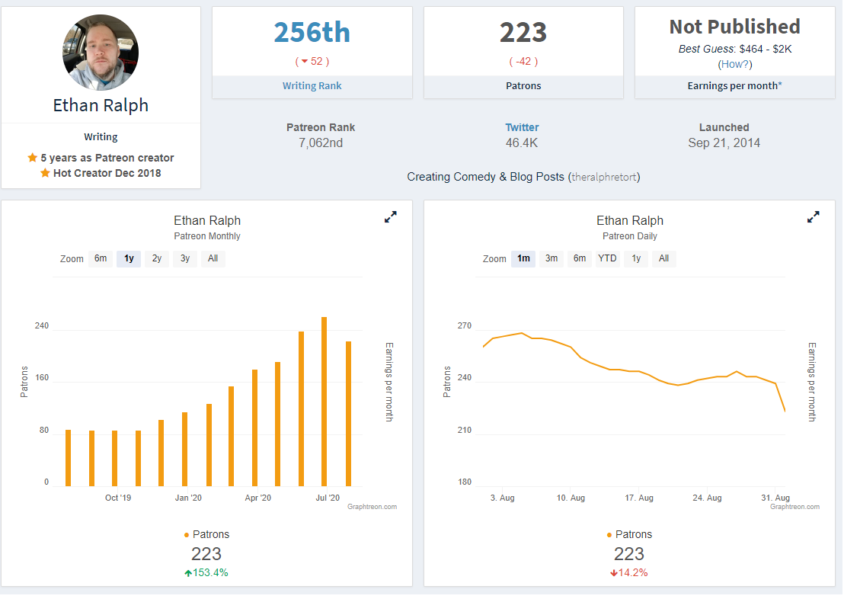Viewport: 844px width, 599px height.
Task: Select YTD zoom on Daily chart
Action: tap(607, 258)
